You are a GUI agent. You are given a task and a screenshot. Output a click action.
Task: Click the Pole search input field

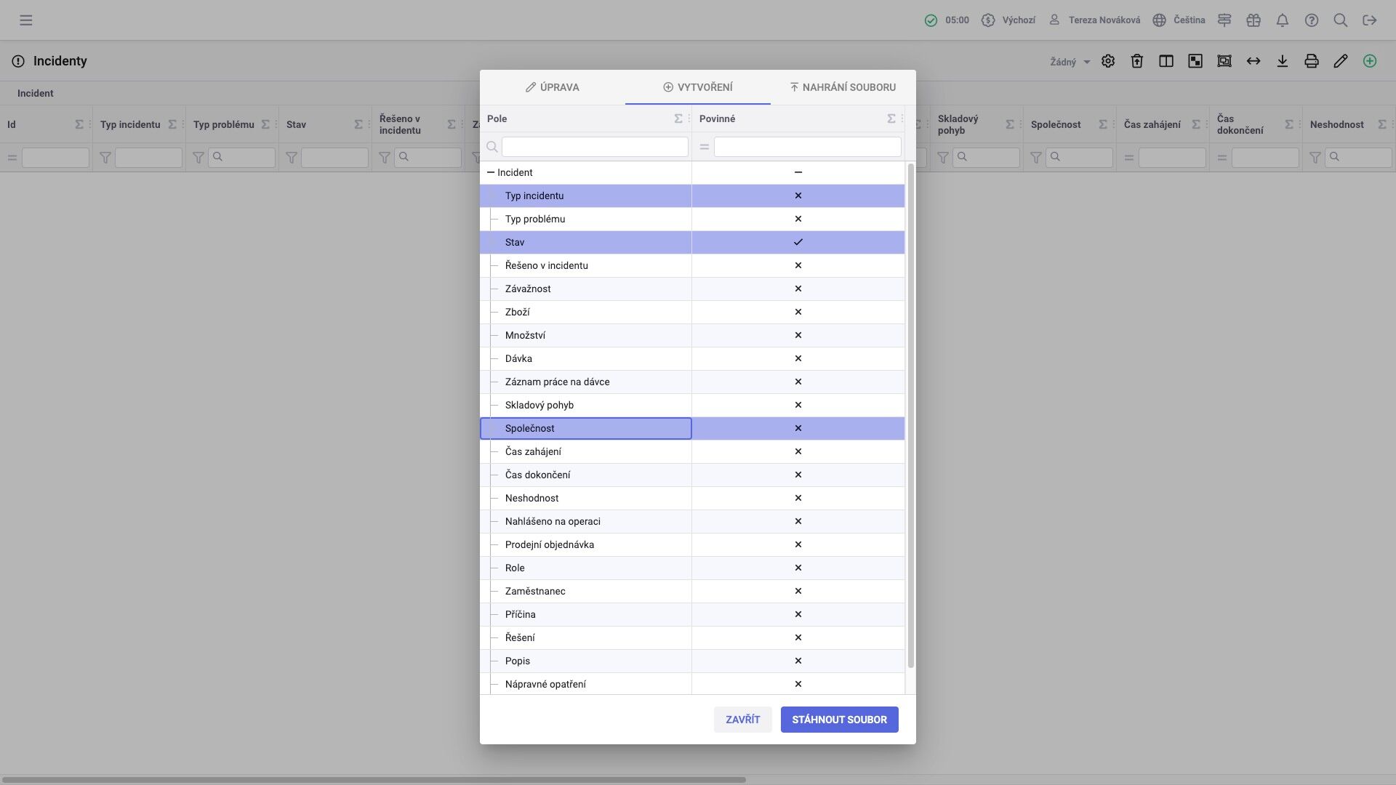pyautogui.click(x=595, y=147)
